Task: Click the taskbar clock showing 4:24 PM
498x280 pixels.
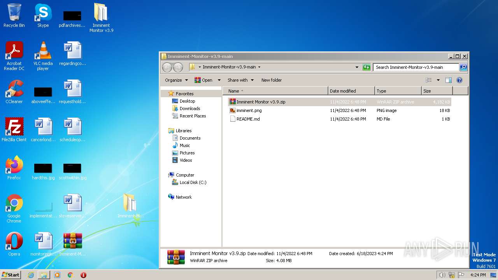Action: 478,275
